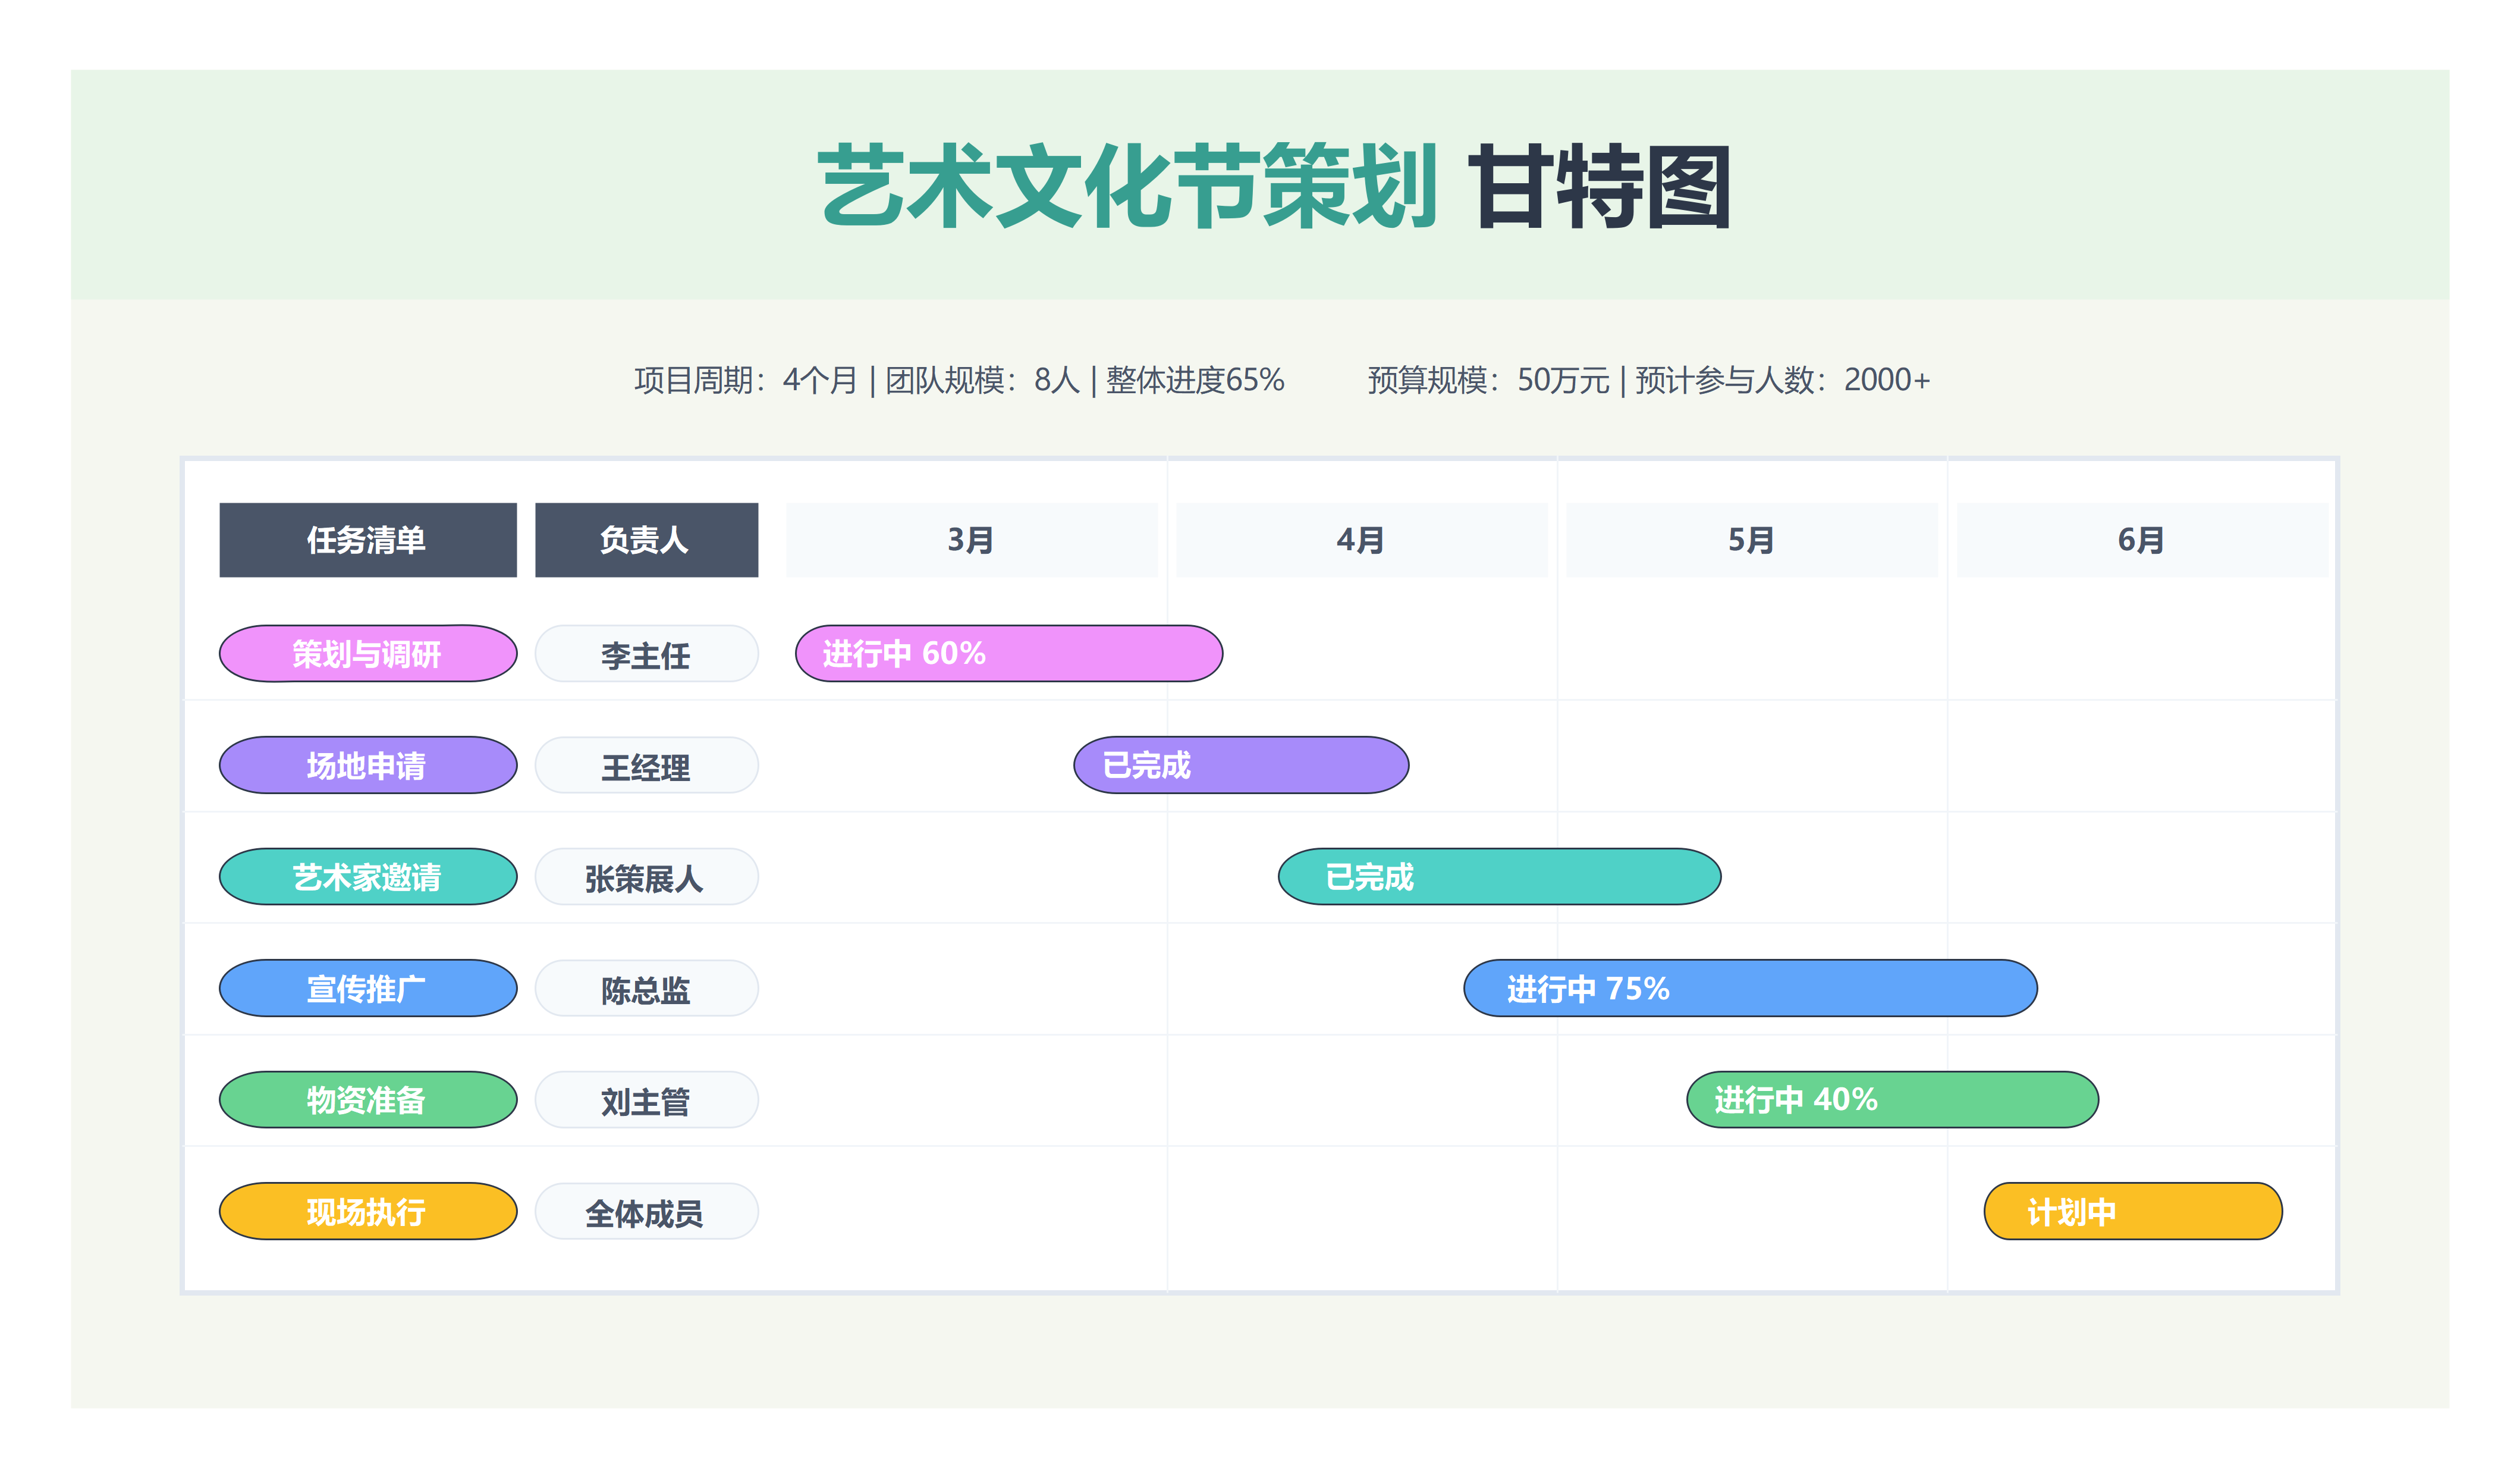Select the 策划与调研 task pill
The height and width of the screenshot is (1480, 2520).
tap(367, 653)
